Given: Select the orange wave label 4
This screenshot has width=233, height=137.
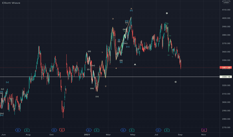Looking at the screenshot, I should (x=116, y=68).
